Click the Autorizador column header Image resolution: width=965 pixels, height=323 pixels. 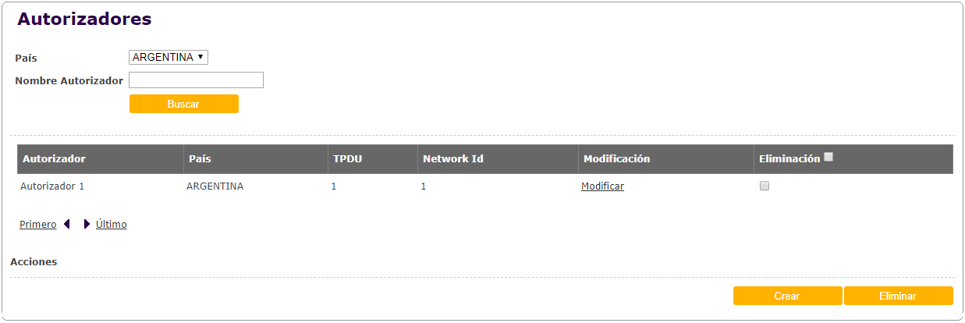(54, 158)
